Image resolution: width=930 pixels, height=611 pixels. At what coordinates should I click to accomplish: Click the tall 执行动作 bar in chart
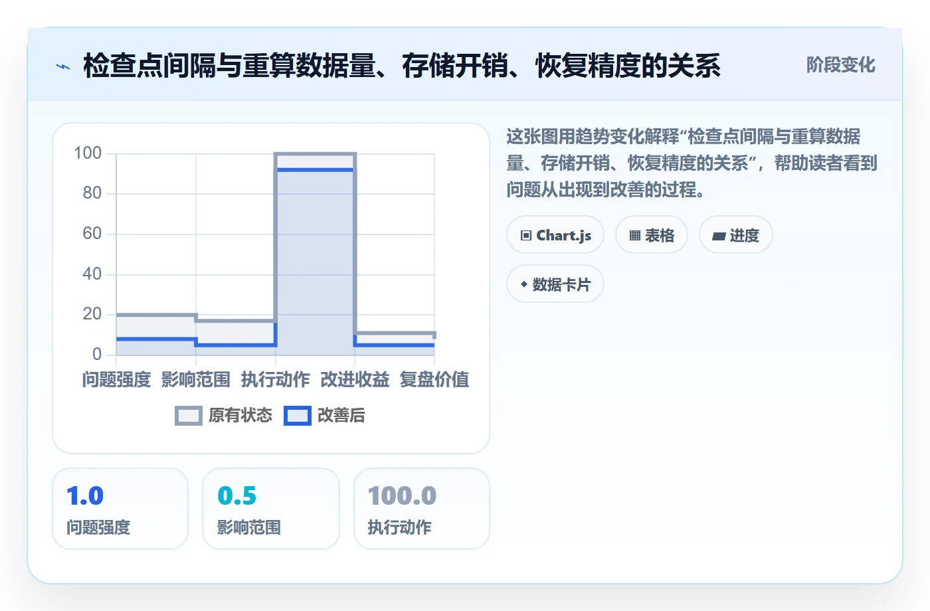[316, 256]
